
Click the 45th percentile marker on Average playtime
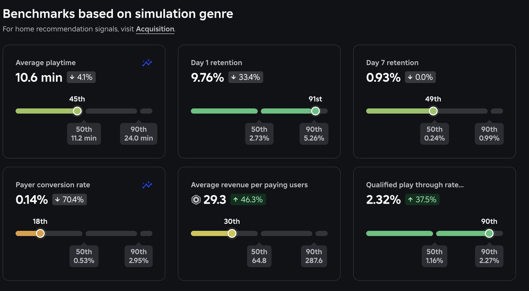77,111
